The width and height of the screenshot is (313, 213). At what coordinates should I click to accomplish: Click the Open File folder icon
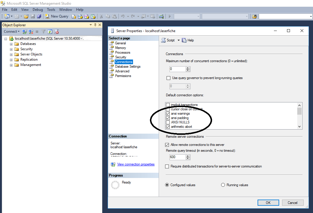click(x=26, y=16)
